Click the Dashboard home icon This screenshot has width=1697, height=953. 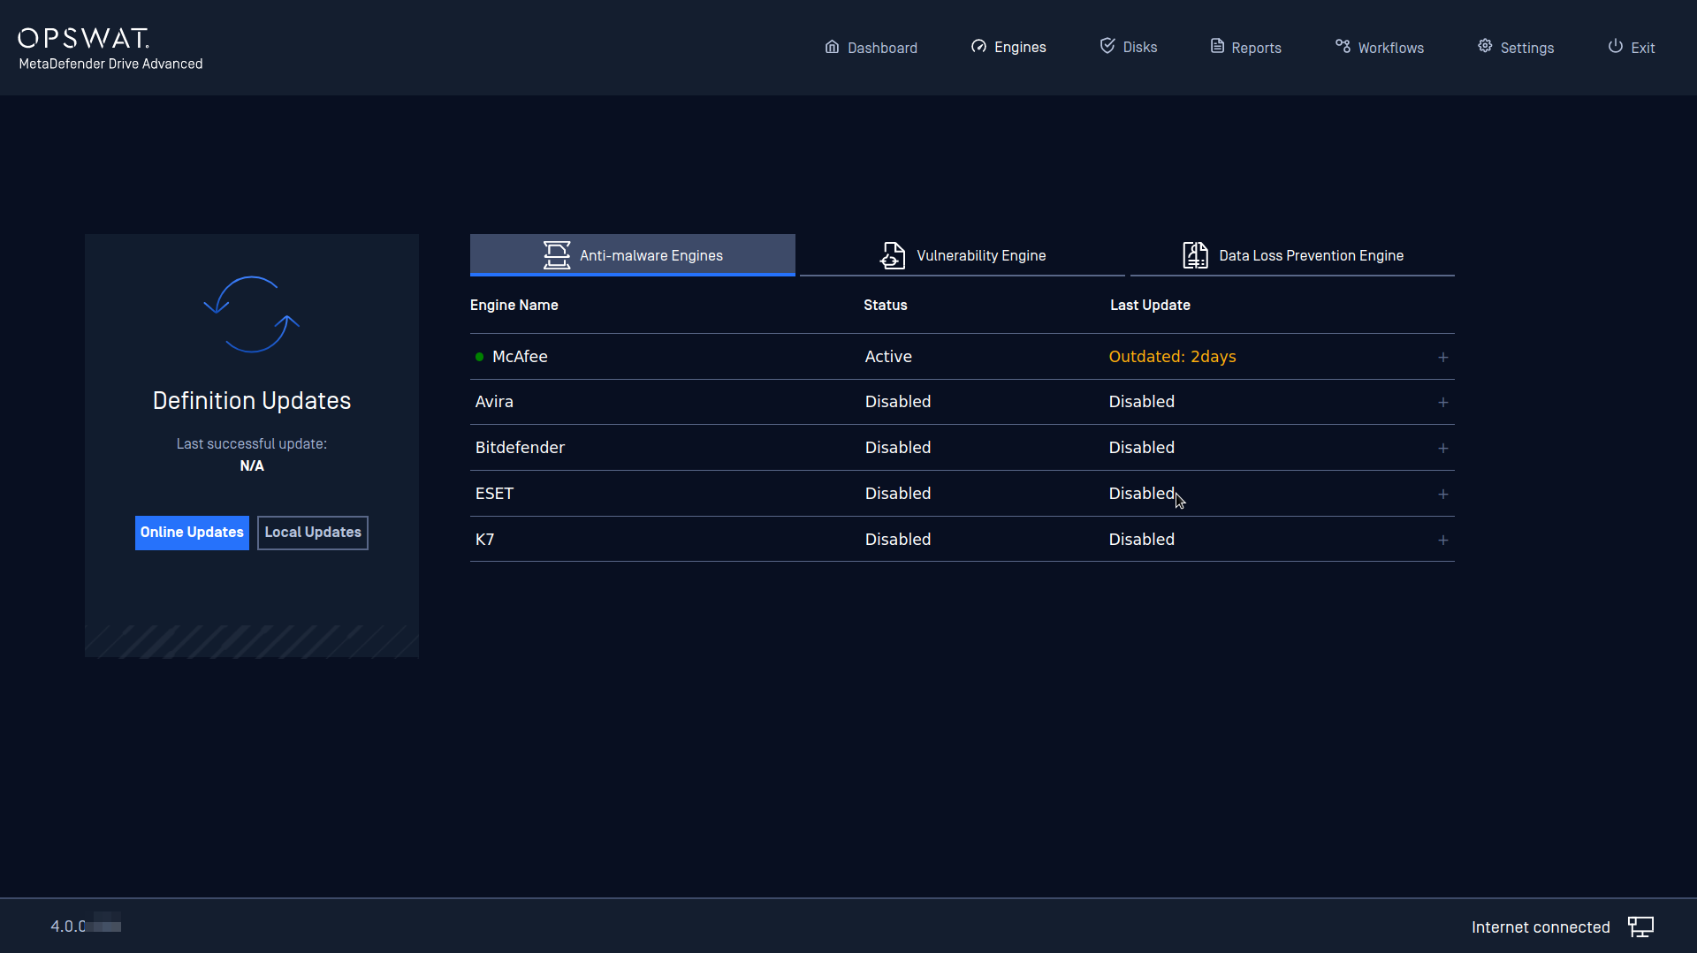(x=832, y=47)
